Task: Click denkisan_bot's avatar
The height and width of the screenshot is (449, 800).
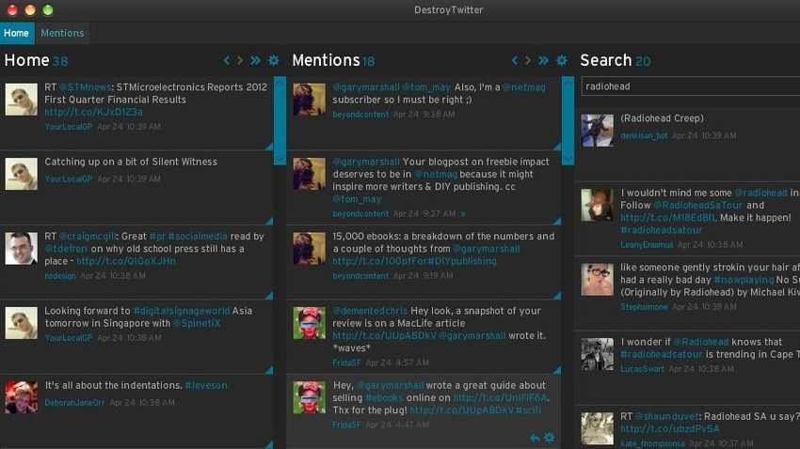Action: (x=598, y=131)
